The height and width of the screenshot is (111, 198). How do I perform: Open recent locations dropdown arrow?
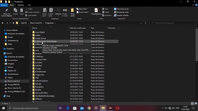(x=10, y=23)
